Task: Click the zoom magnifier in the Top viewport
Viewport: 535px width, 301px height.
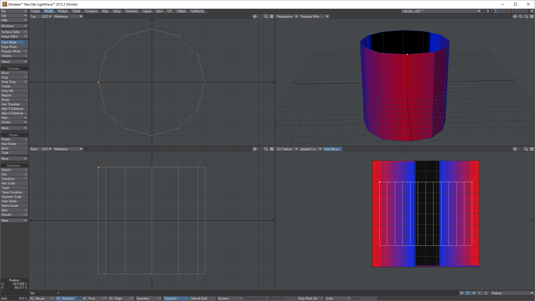Action: [266, 17]
